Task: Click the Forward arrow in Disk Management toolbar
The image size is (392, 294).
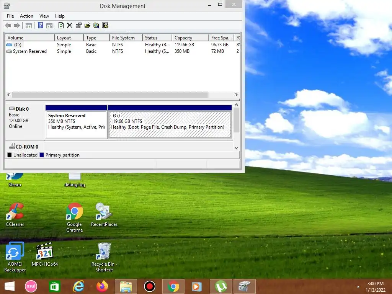Action: tap(17, 25)
